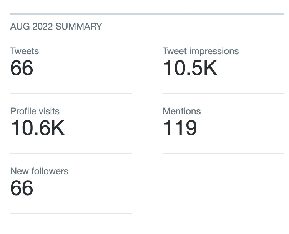The height and width of the screenshot is (234, 289).
Task: Click the divider line below the 119 value
Action: point(223,154)
